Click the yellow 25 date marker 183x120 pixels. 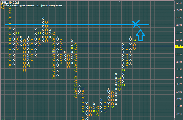pyautogui.click(x=10, y=41)
